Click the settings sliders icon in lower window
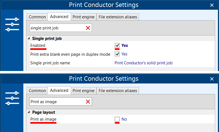 [x=12, y=98]
